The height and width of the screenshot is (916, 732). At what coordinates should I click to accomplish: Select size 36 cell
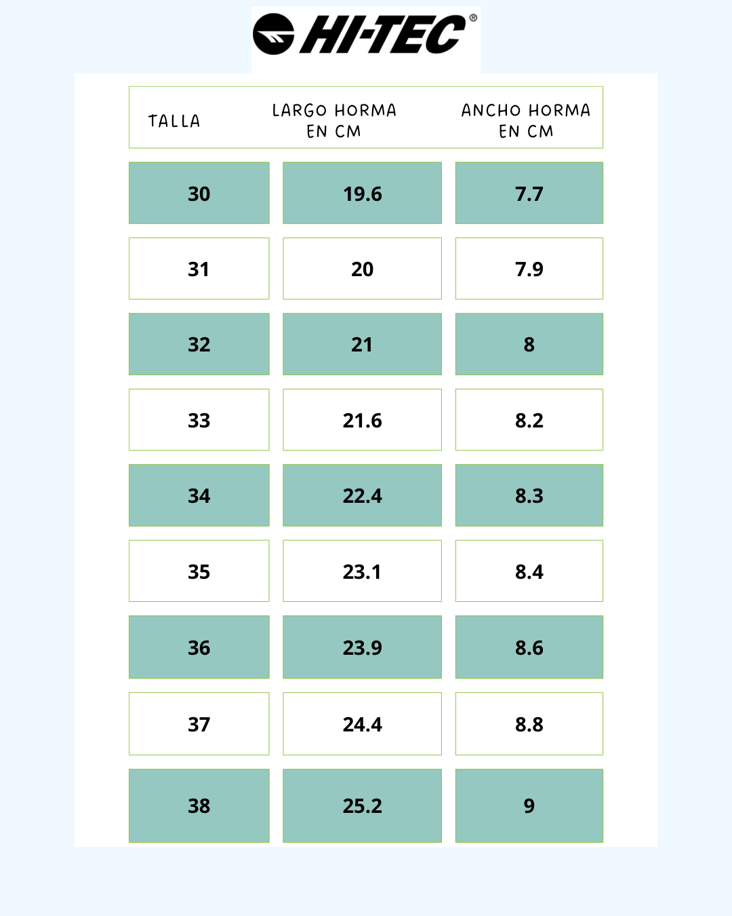tap(199, 647)
